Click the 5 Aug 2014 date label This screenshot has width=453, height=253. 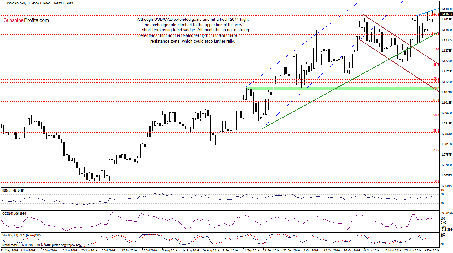pos(170,250)
